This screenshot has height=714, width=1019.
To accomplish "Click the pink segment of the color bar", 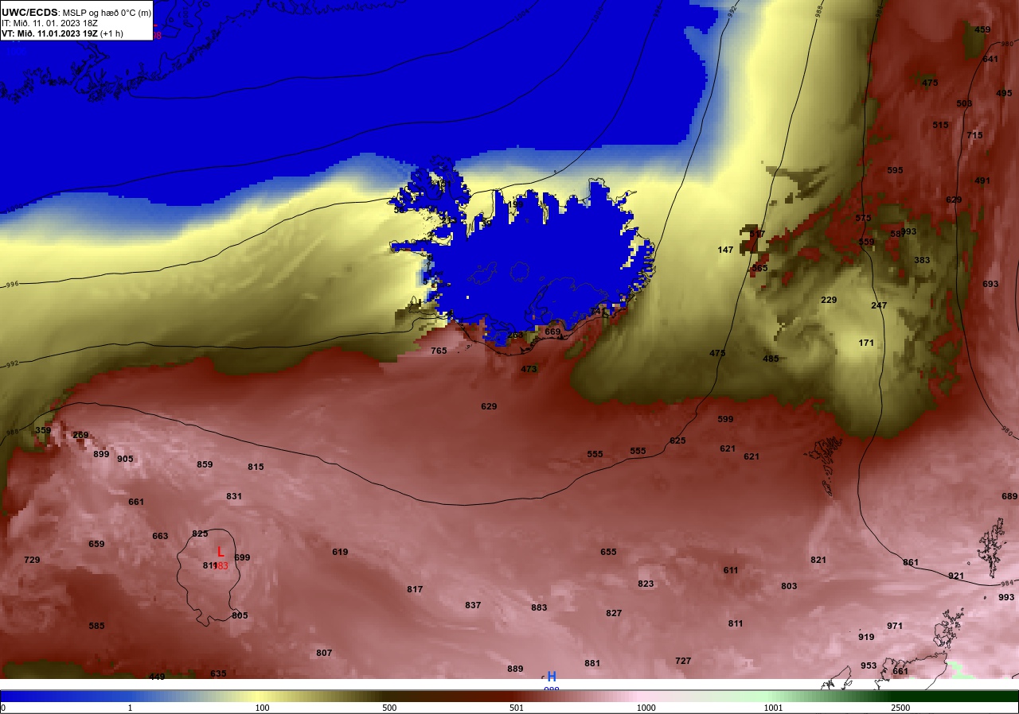I will (x=645, y=696).
